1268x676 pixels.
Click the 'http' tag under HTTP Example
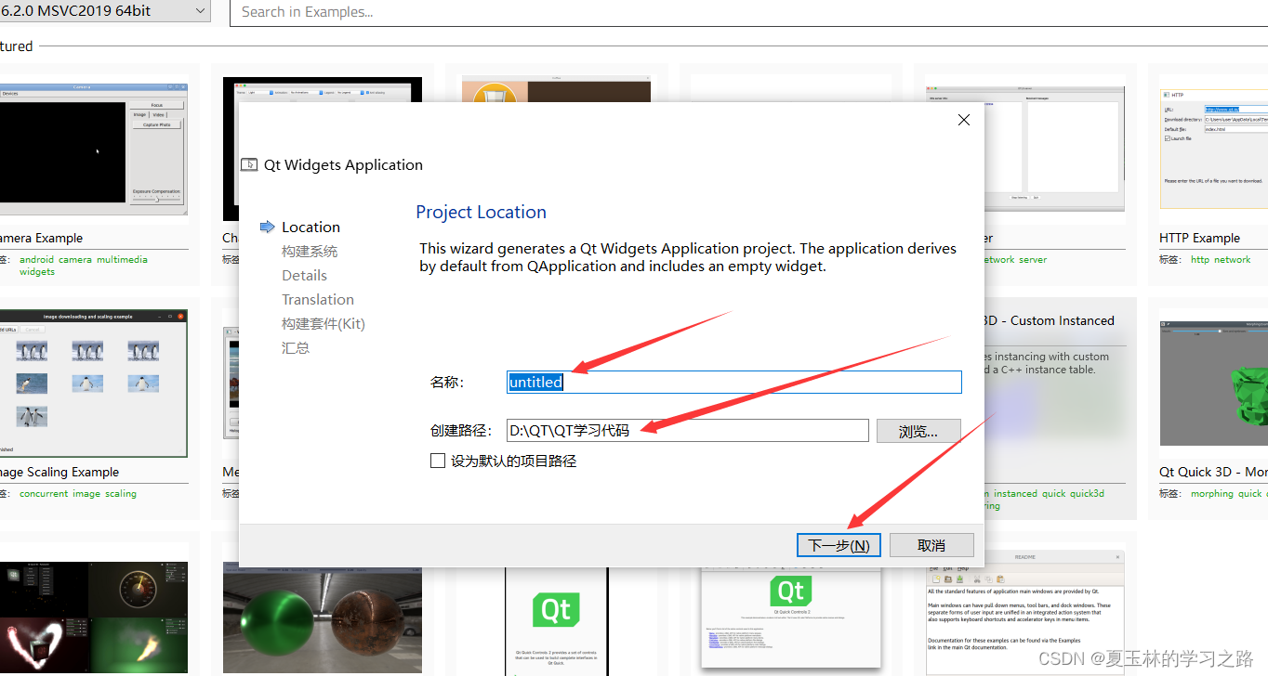(x=1200, y=260)
